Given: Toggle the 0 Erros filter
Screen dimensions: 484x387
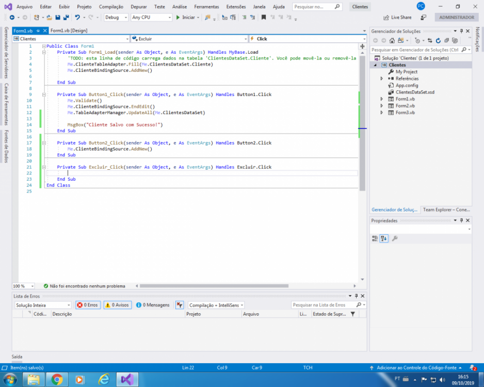Looking at the screenshot, I should (x=88, y=305).
